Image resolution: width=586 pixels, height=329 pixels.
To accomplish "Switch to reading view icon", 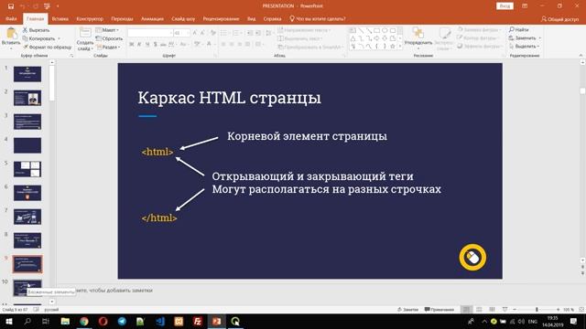I will 493,310.
